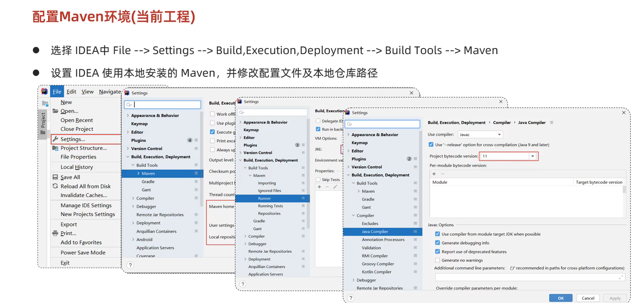Screen dimensions: 635x303
Task: Click the per-module table vertical scrollbar
Action: tap(624, 190)
